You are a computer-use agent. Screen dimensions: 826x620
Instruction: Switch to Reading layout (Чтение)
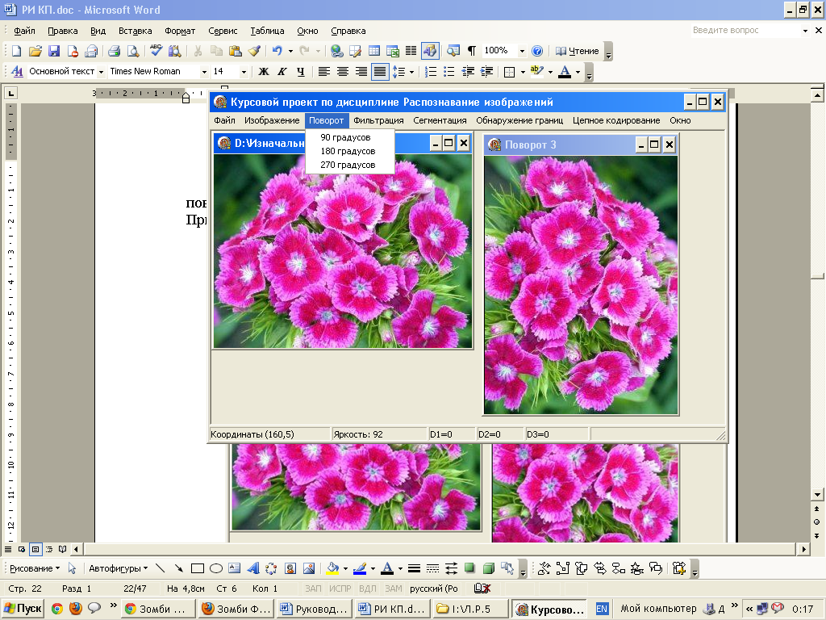[x=577, y=51]
